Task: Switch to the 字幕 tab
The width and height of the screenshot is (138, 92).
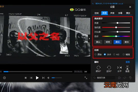Action: [120, 13]
